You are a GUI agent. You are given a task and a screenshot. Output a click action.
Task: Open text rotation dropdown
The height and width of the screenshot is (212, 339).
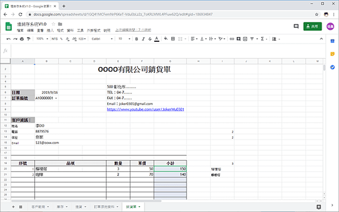point(222,39)
